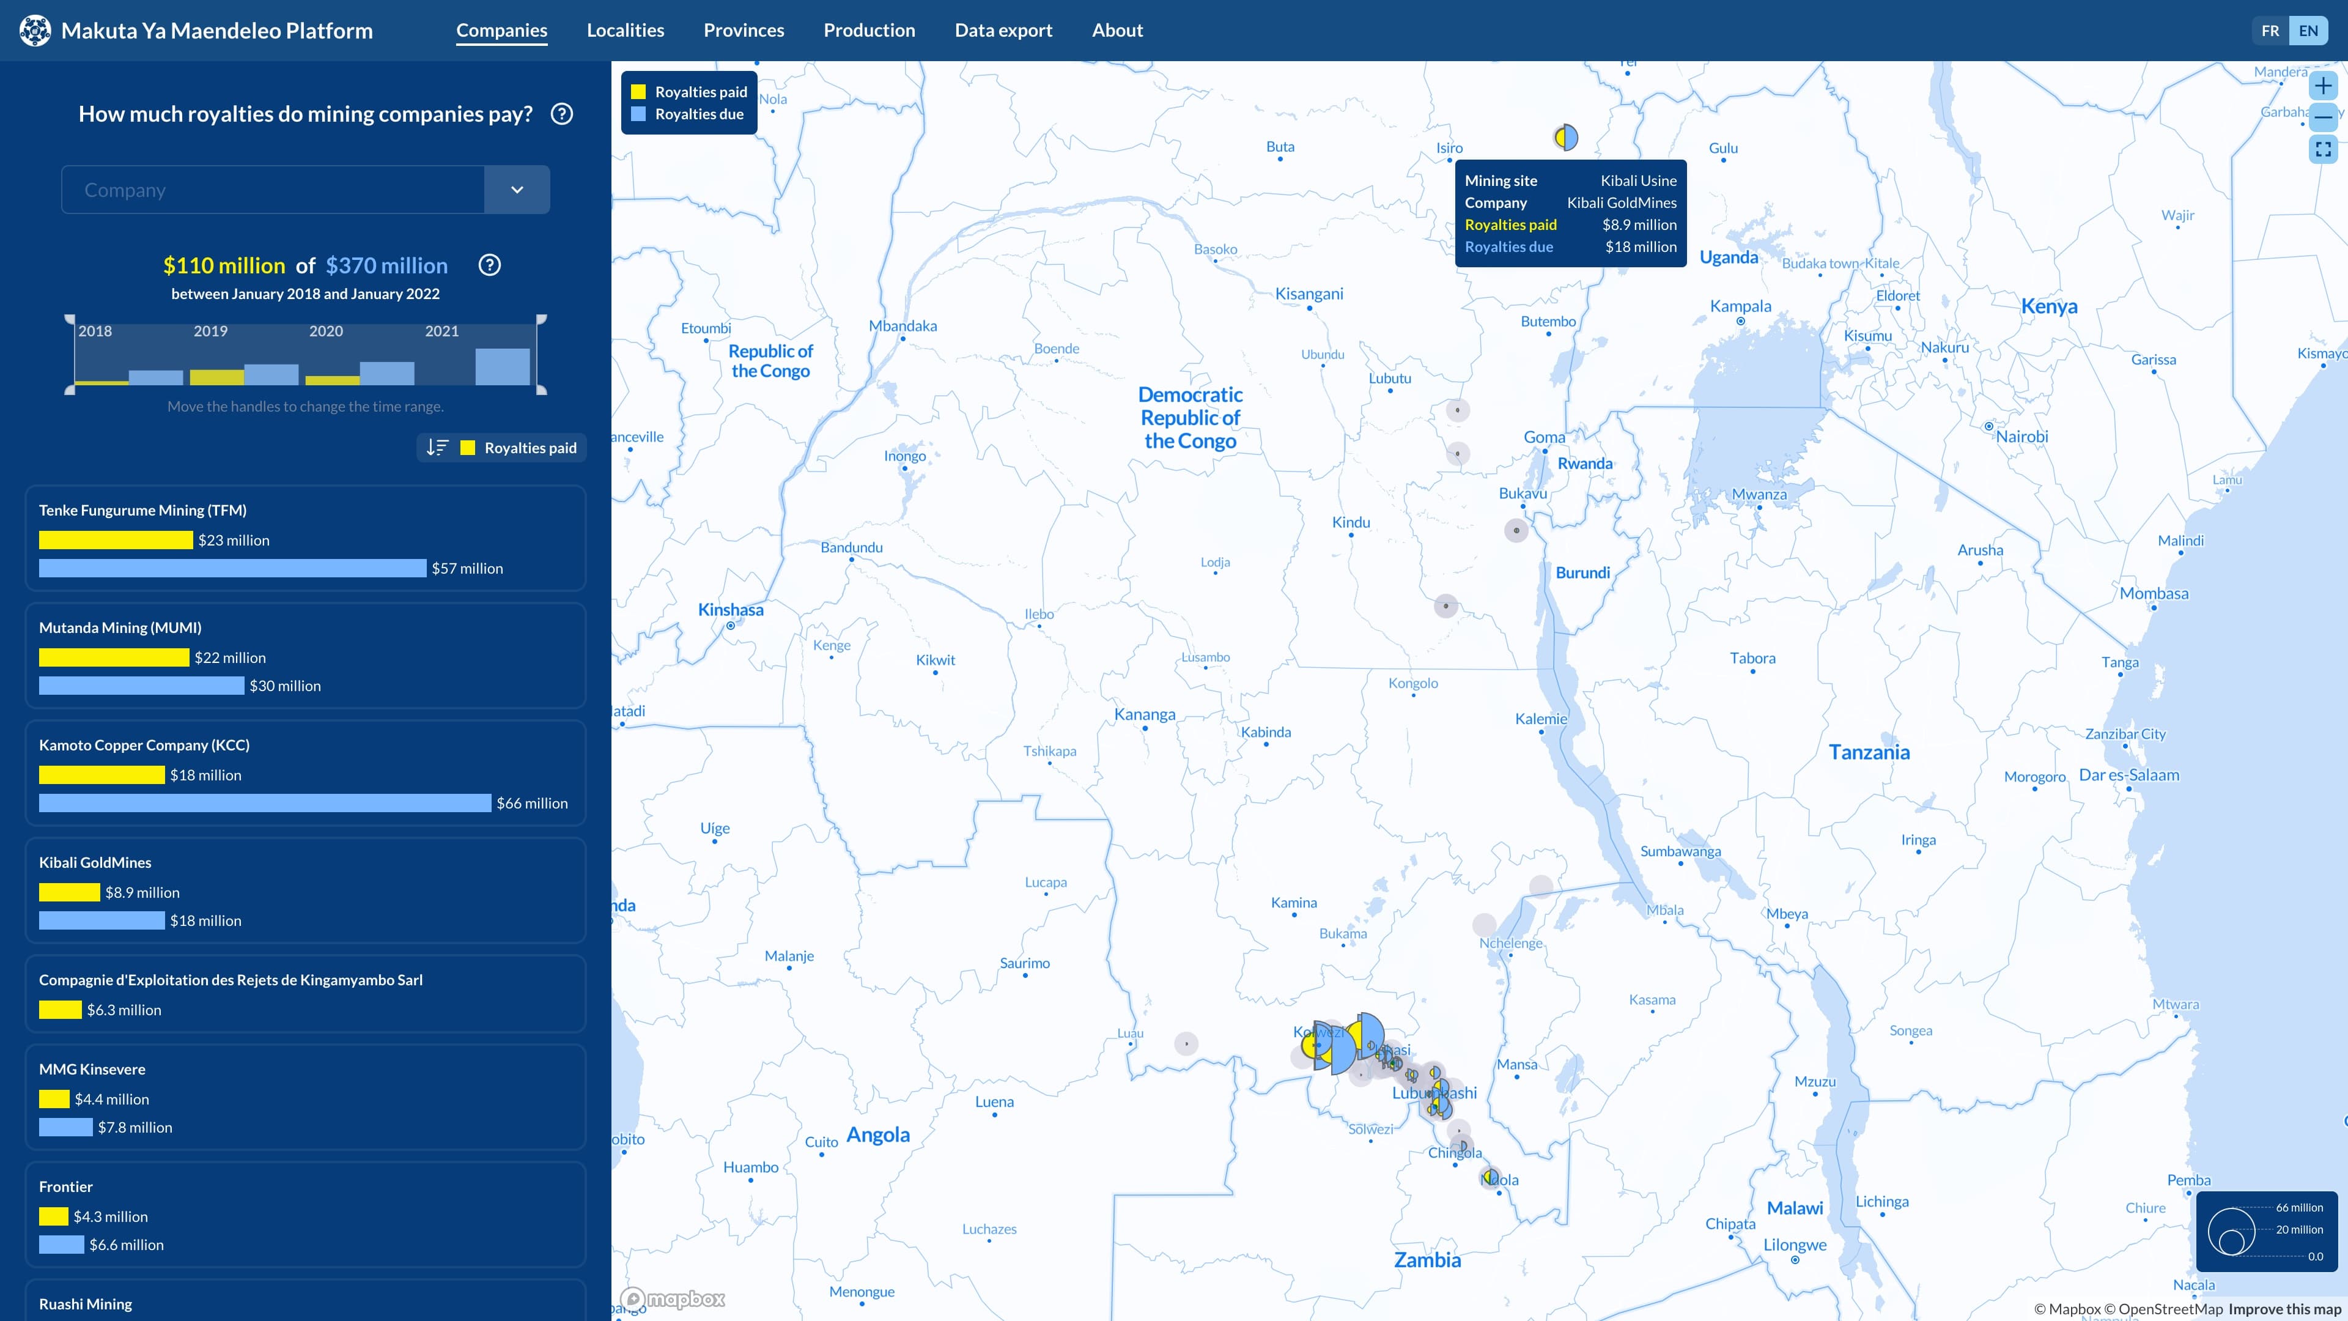The image size is (2348, 1321).
Task: Click the 2019 royalties paid bar
Action: click(217, 377)
